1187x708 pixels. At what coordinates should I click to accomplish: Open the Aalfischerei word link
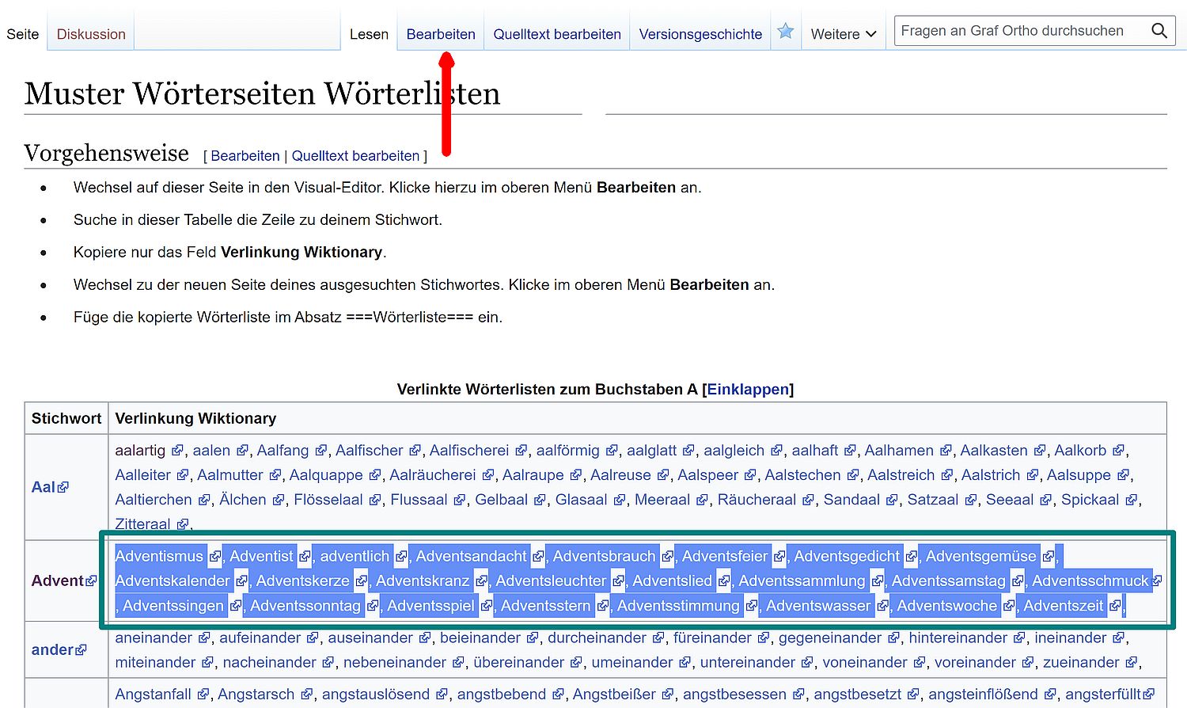pos(468,451)
